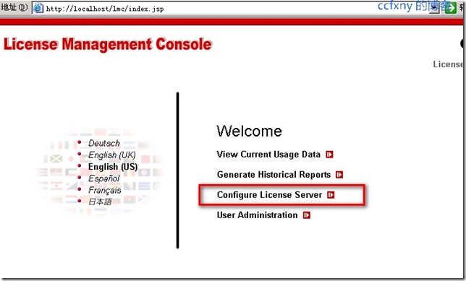This screenshot has height=281, width=466.
Task: Click the License Management Console title
Action: pos(108,45)
